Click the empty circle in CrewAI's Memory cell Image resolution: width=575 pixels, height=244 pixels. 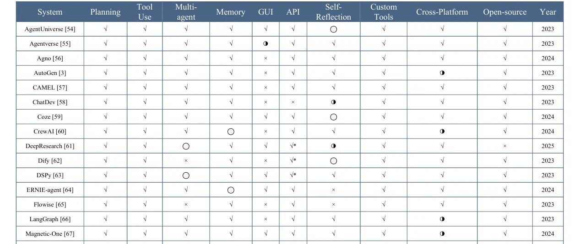coord(231,132)
